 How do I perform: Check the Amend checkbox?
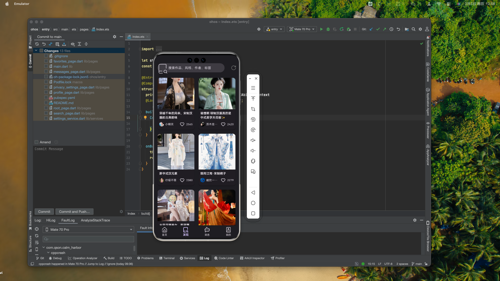[x=37, y=142]
